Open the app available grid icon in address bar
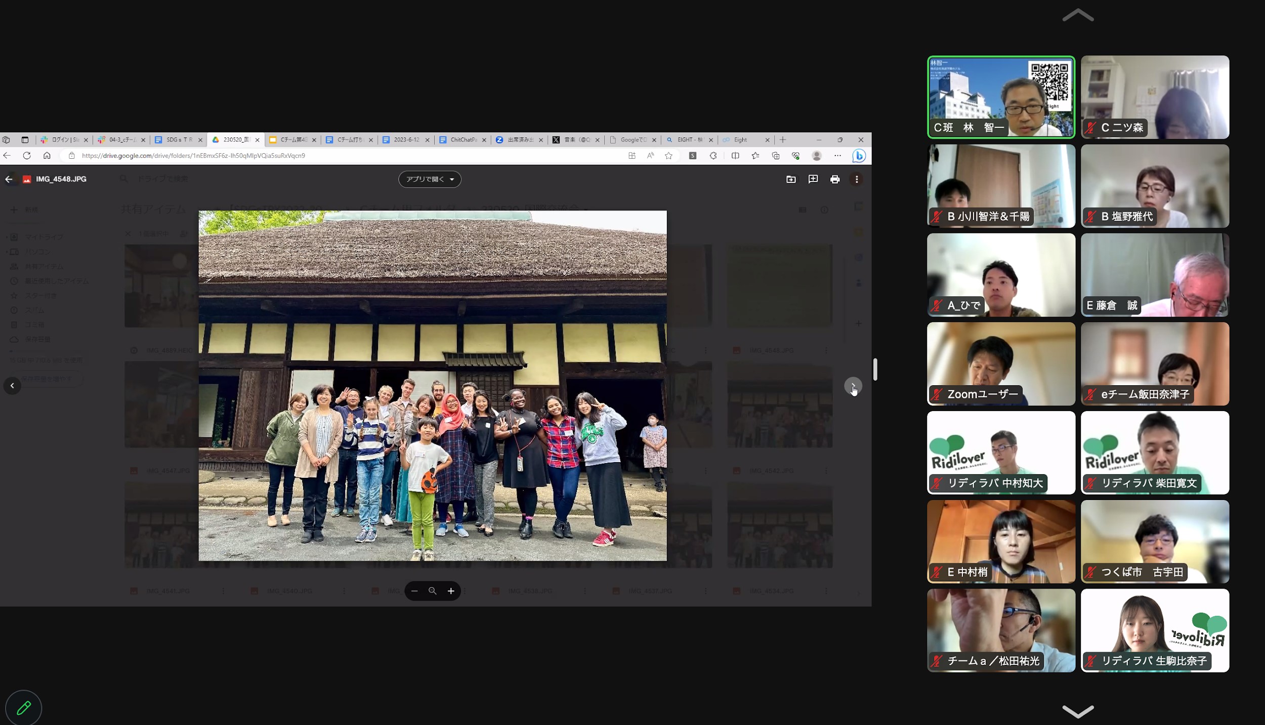This screenshot has width=1265, height=725. [632, 156]
